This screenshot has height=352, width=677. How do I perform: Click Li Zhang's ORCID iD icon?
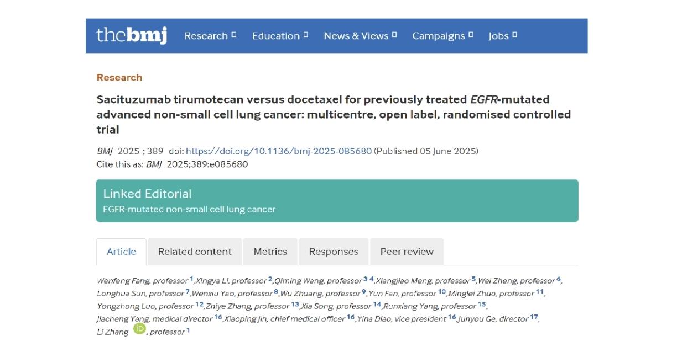coord(139,329)
